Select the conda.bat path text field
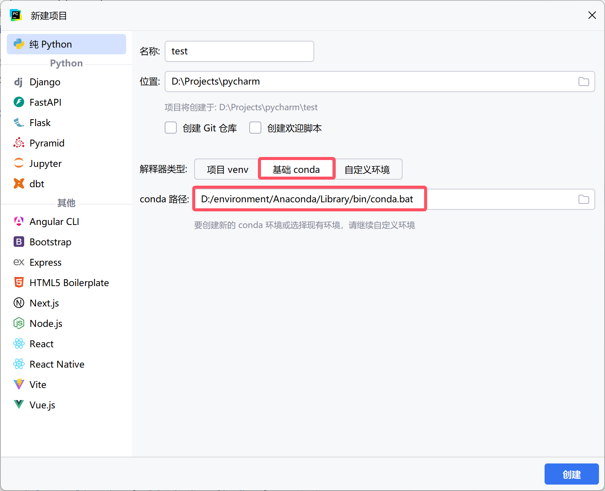The height and width of the screenshot is (491, 605). [x=309, y=199]
